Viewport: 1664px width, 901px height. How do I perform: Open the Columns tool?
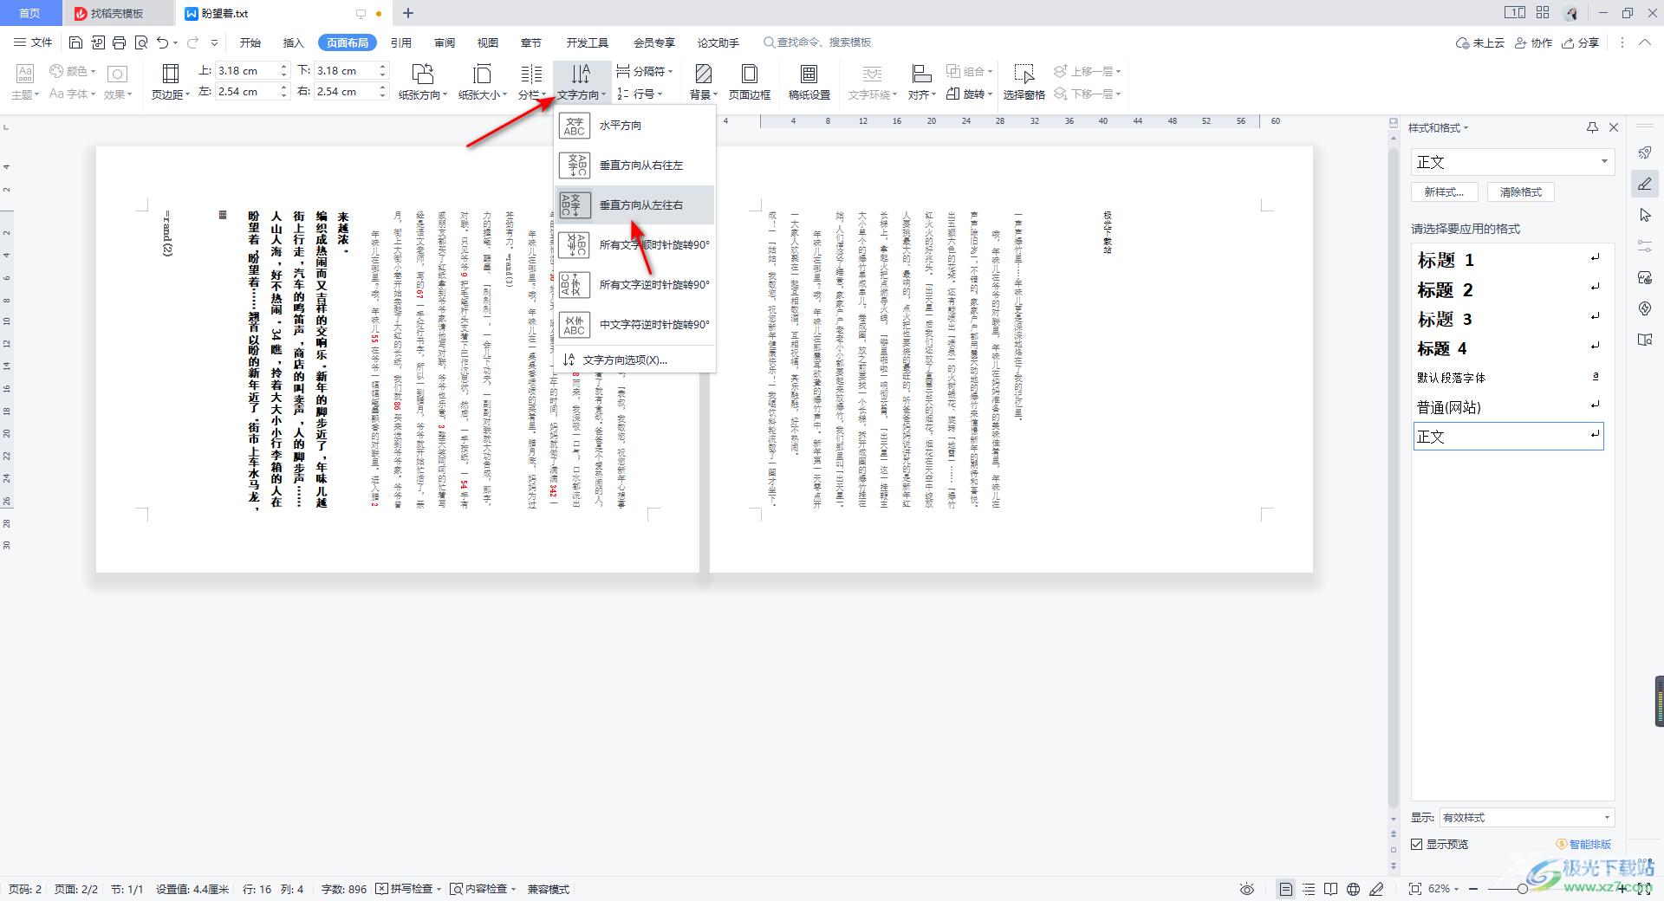pos(531,82)
